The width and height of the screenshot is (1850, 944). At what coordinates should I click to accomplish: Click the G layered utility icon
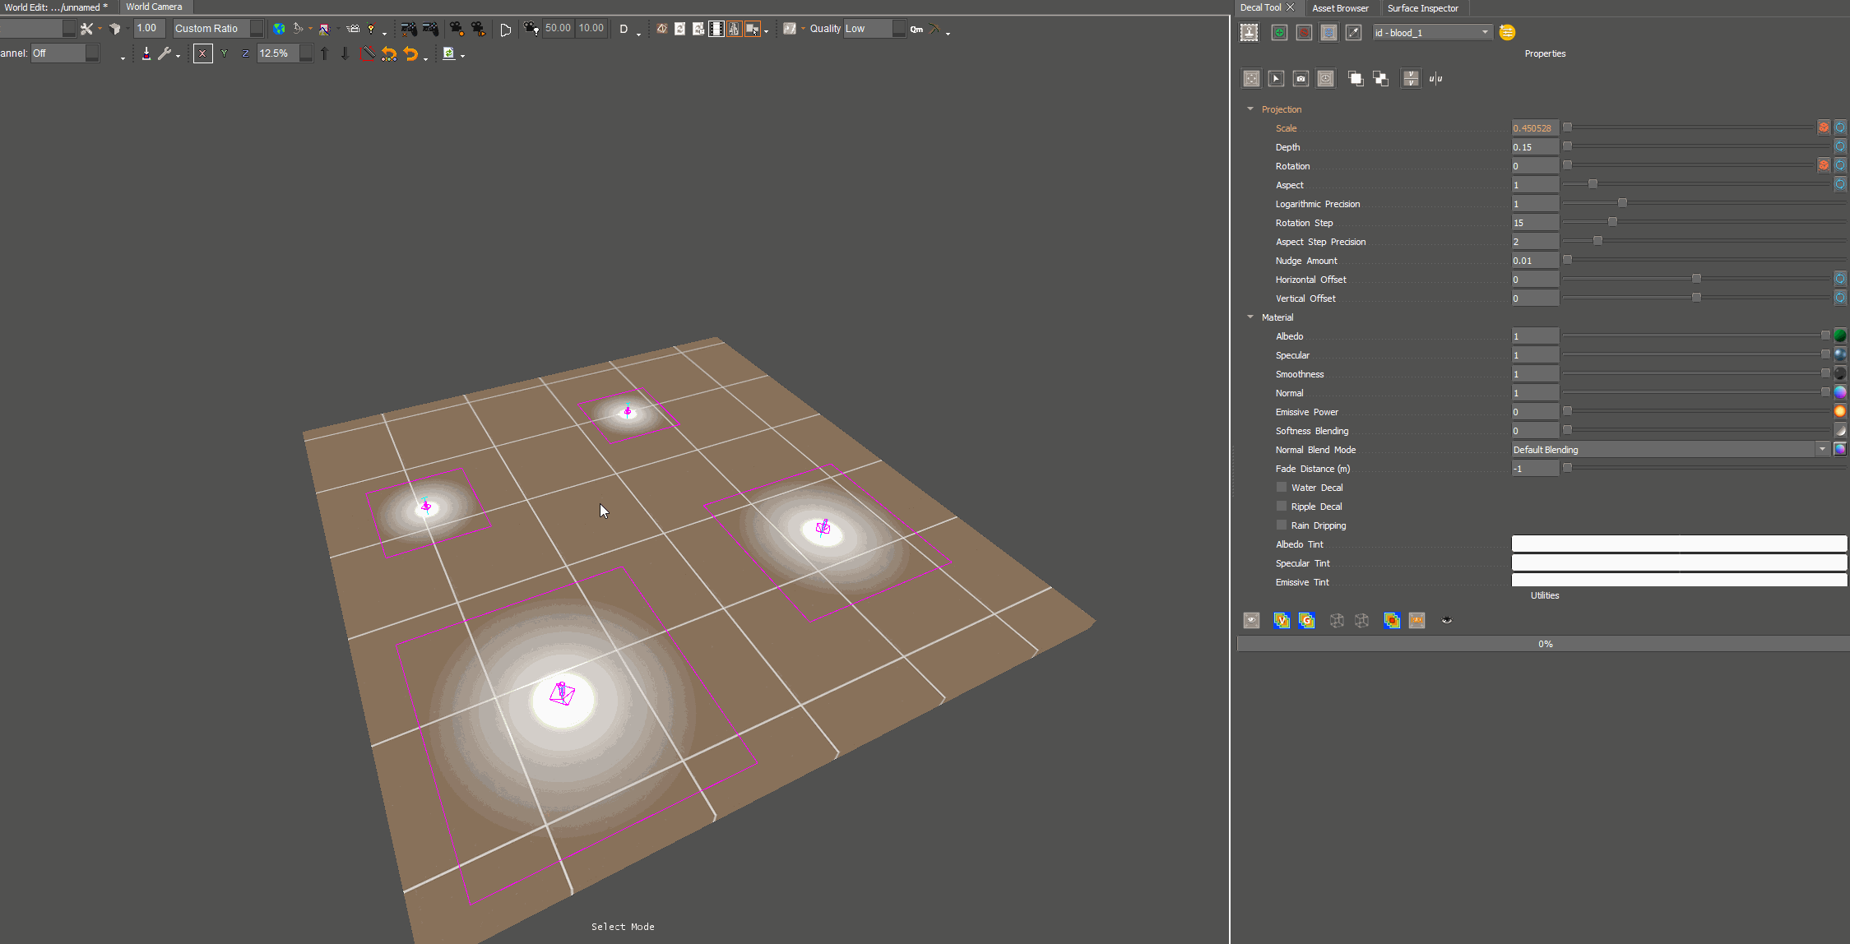[x=1306, y=621]
